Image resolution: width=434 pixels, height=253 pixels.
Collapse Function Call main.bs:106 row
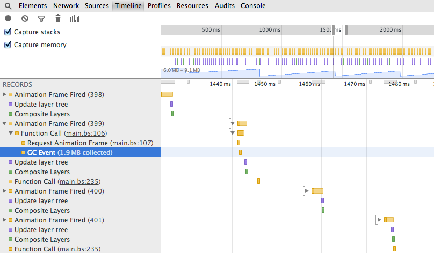coord(11,133)
